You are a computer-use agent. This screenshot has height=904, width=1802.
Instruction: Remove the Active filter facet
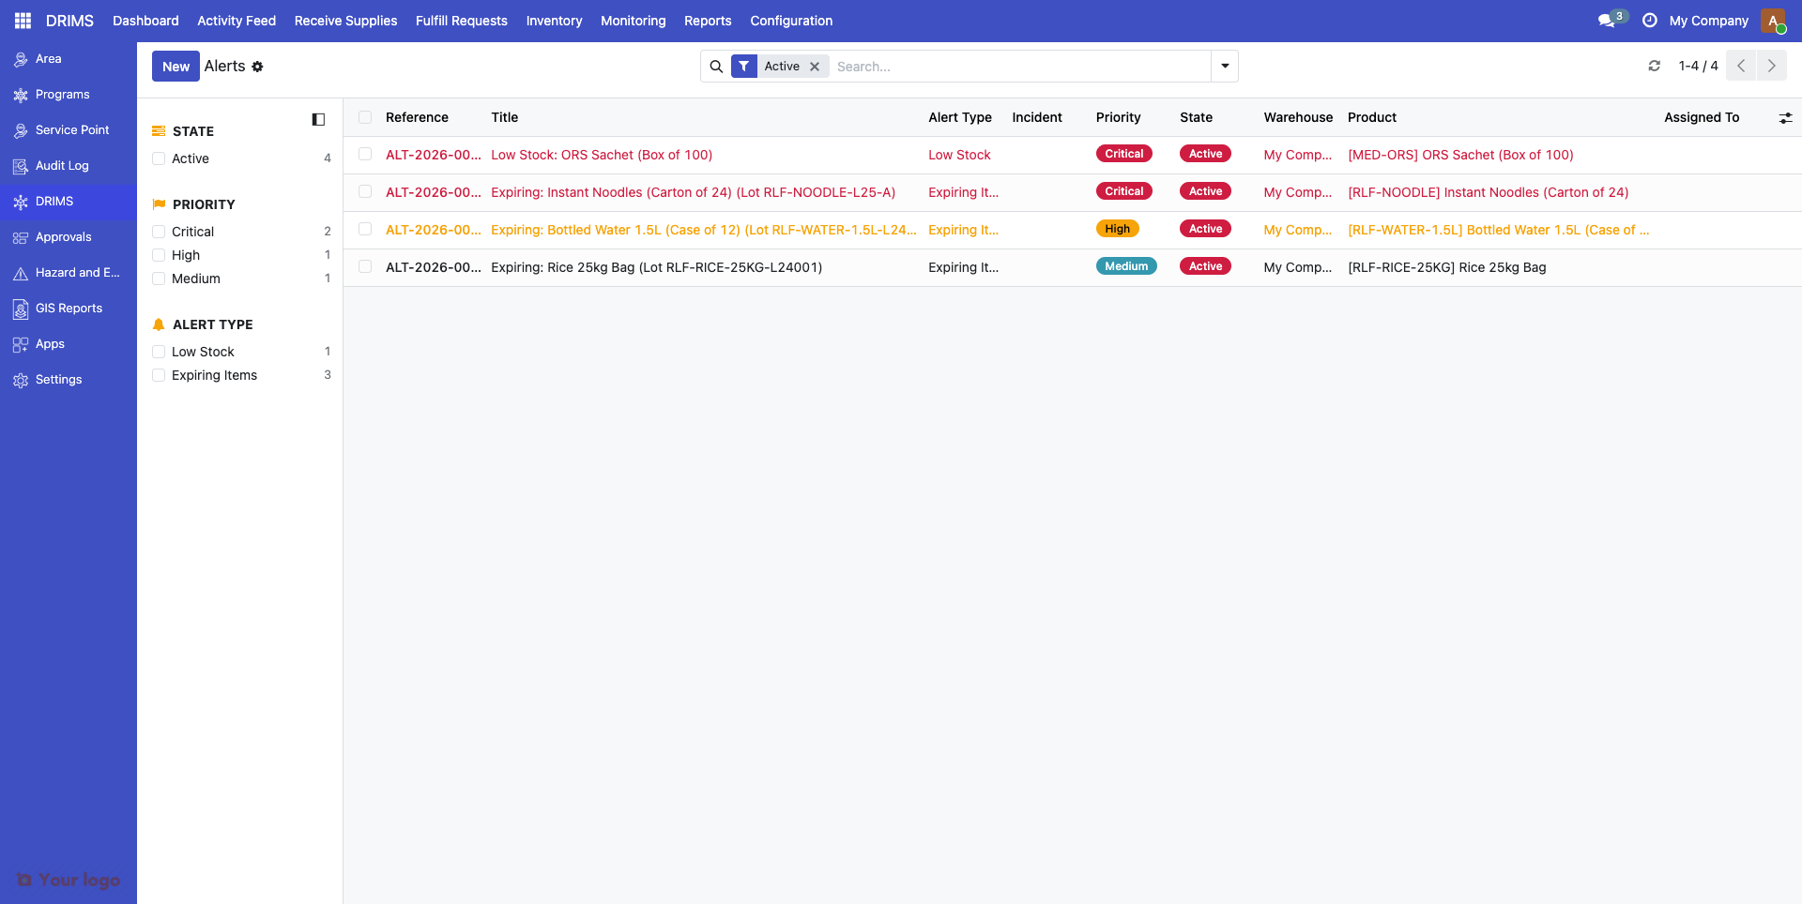815,67
